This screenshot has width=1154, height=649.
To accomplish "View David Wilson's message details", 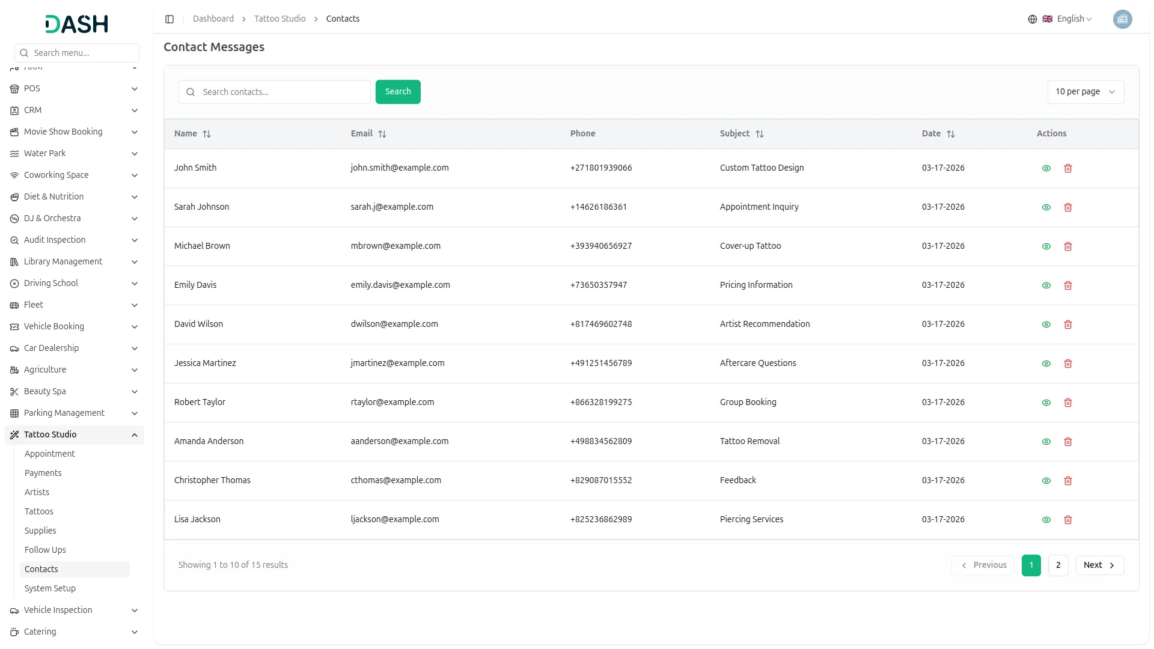I will click(x=1046, y=324).
